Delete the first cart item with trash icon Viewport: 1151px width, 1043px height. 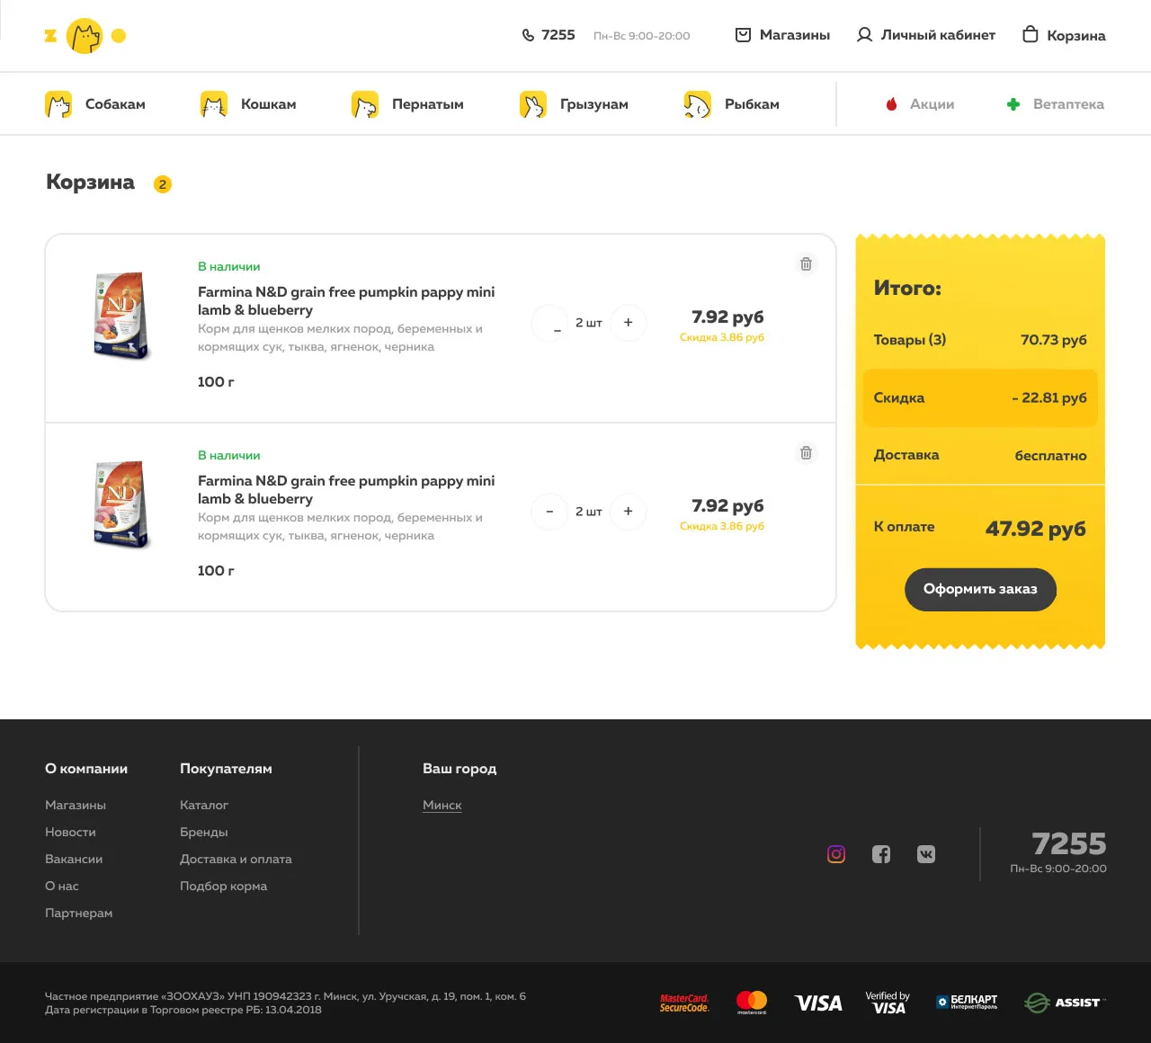click(806, 264)
